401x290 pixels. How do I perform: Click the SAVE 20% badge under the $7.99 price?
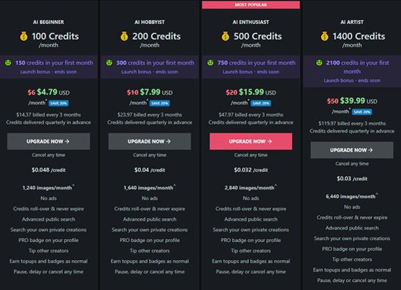click(160, 103)
